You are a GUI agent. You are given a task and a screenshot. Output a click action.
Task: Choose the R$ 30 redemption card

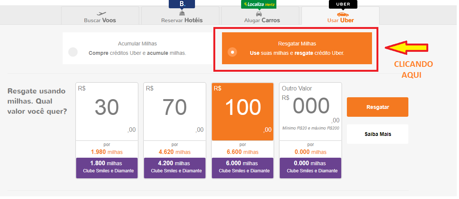click(x=106, y=112)
